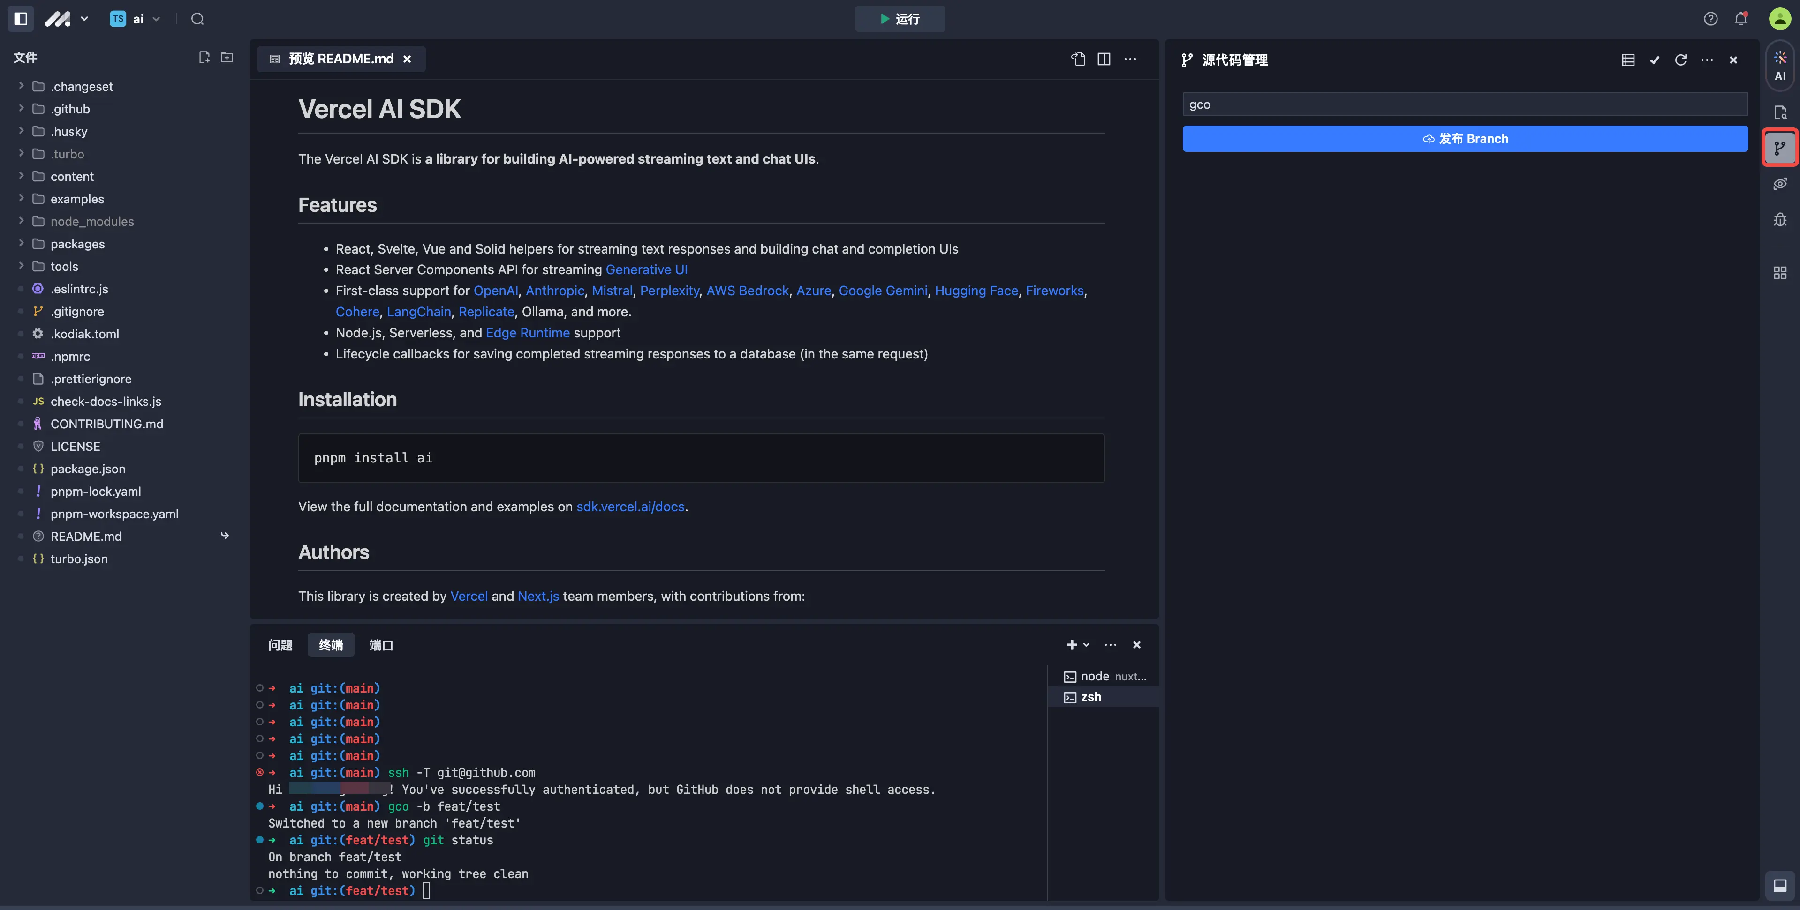Open terminal panel more-actions ellipsis
Viewport: 1800px width, 910px height.
click(x=1110, y=645)
